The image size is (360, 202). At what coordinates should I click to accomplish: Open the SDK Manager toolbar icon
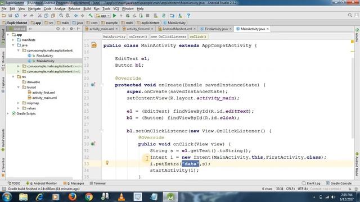pos(180,16)
